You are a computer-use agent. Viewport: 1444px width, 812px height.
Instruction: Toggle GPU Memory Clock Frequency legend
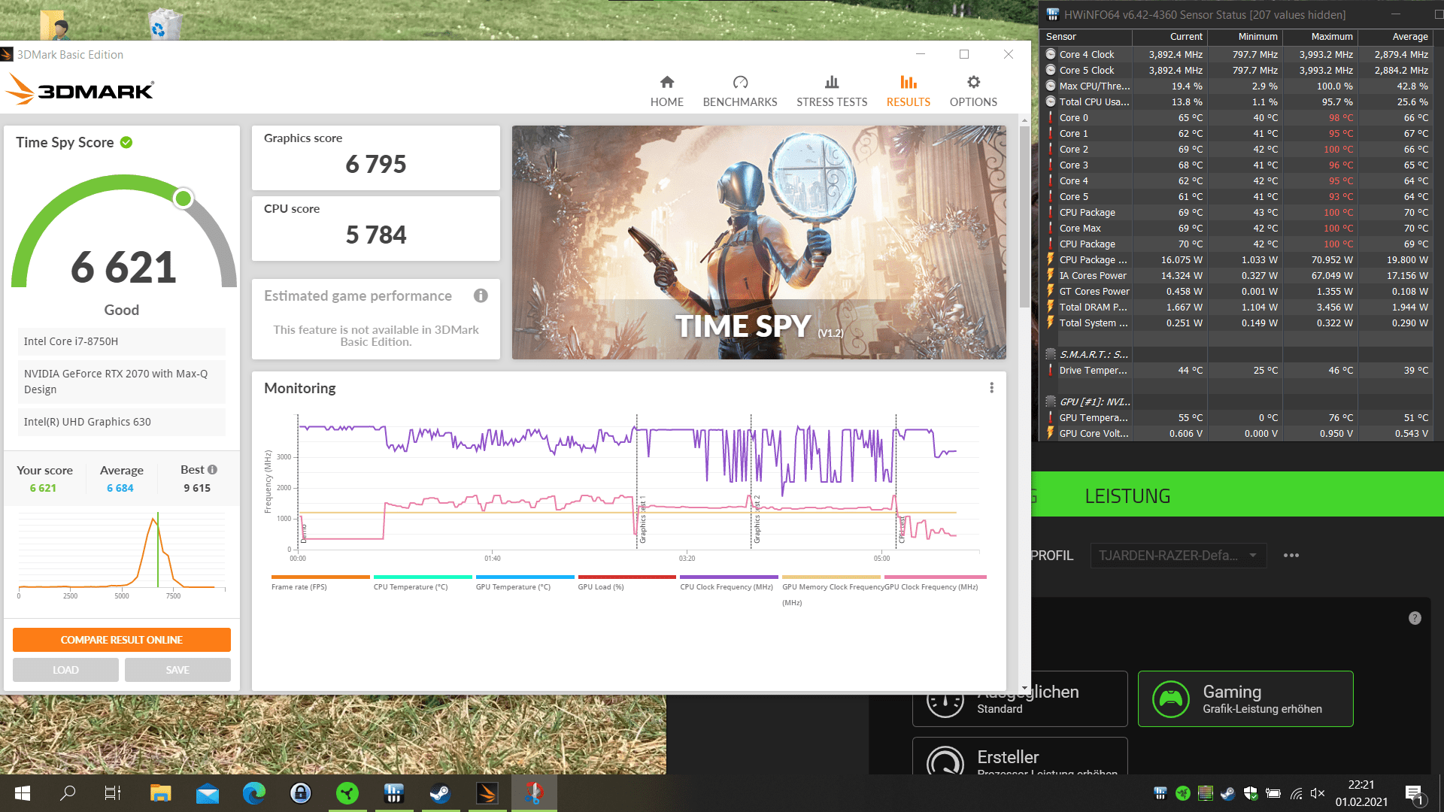(833, 591)
